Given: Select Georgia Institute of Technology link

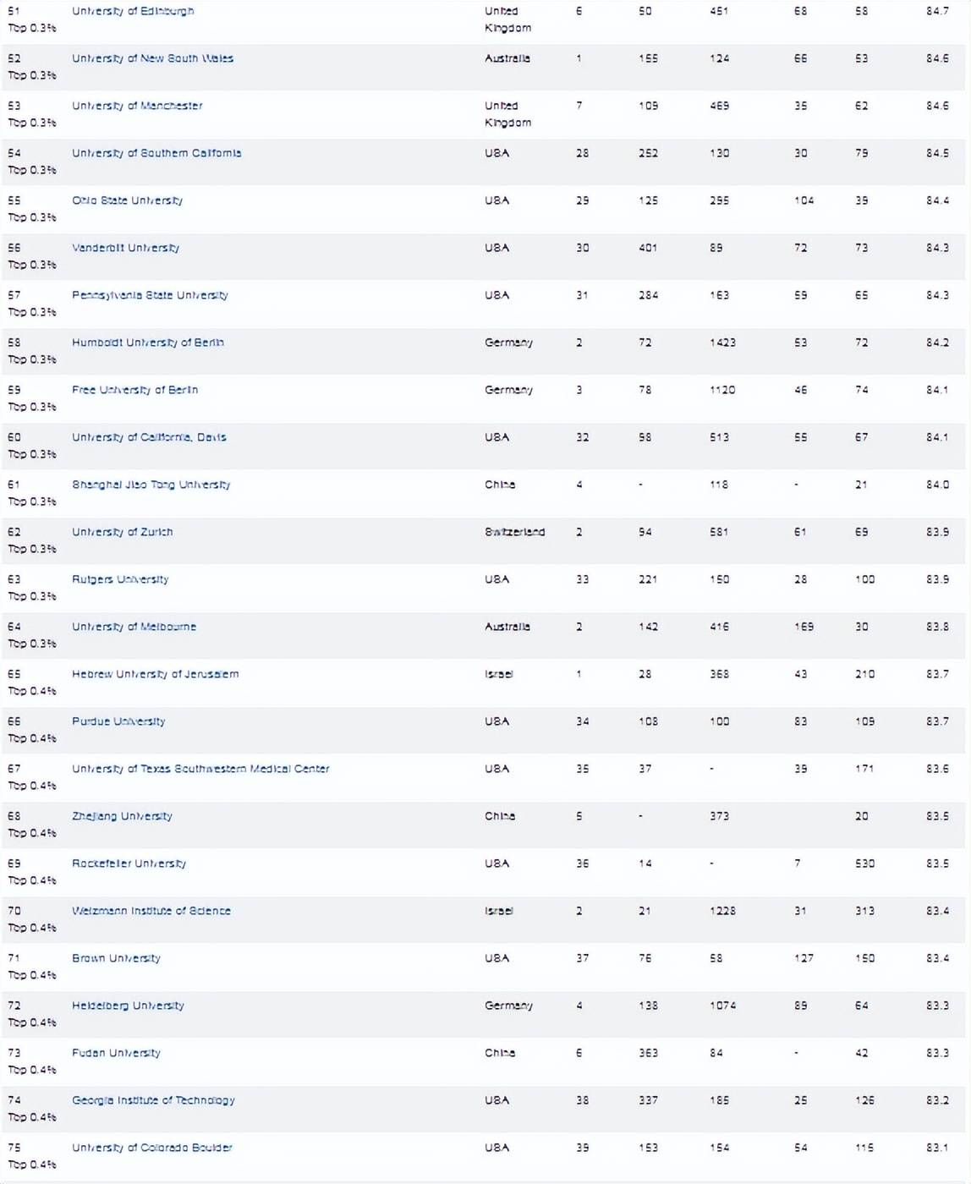Looking at the screenshot, I should (x=153, y=1100).
